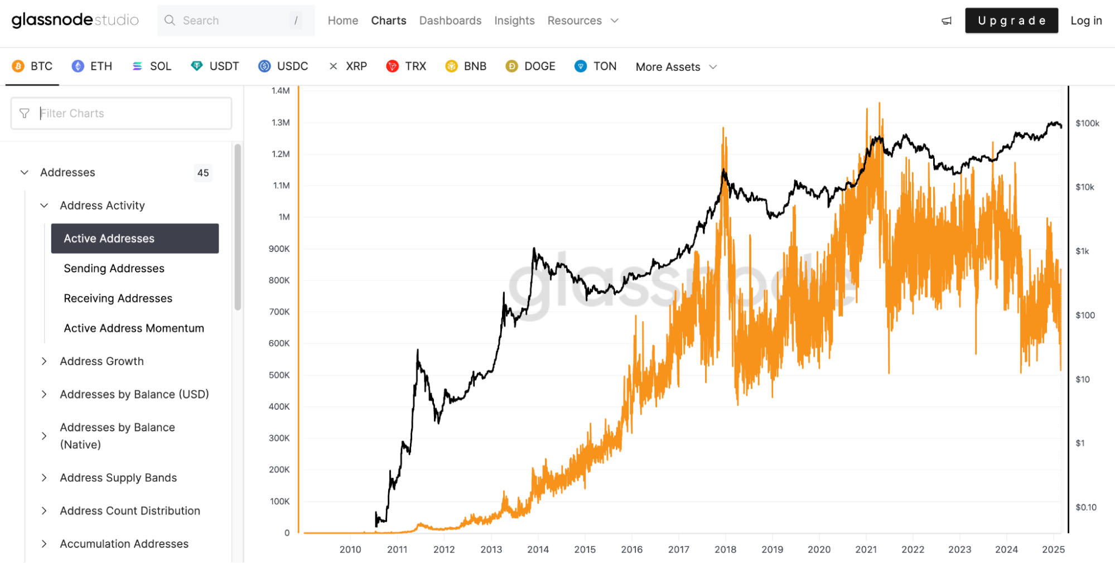Click the Log in link
Image resolution: width=1115 pixels, height=563 pixels.
1086,21
